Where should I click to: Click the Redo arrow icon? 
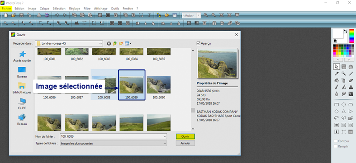click(x=65, y=15)
